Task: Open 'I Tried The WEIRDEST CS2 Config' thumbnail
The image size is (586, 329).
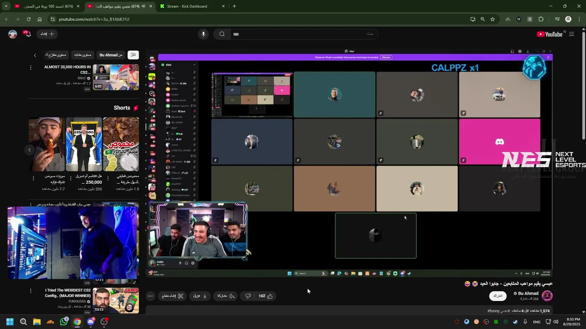Action: (x=116, y=300)
